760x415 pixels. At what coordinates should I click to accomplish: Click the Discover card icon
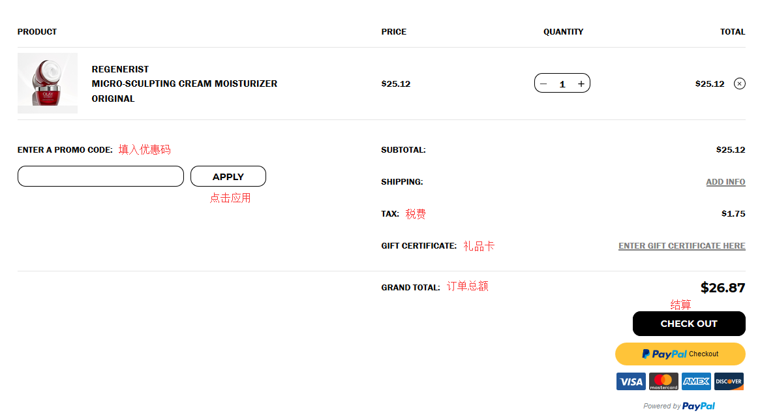click(729, 382)
